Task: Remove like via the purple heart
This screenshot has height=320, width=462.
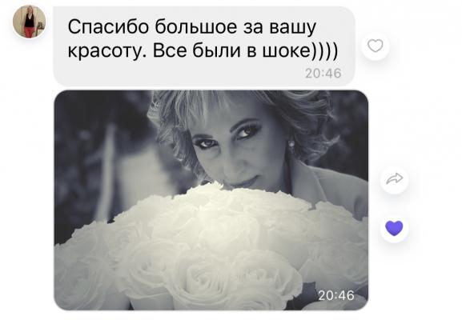Action: (x=394, y=229)
